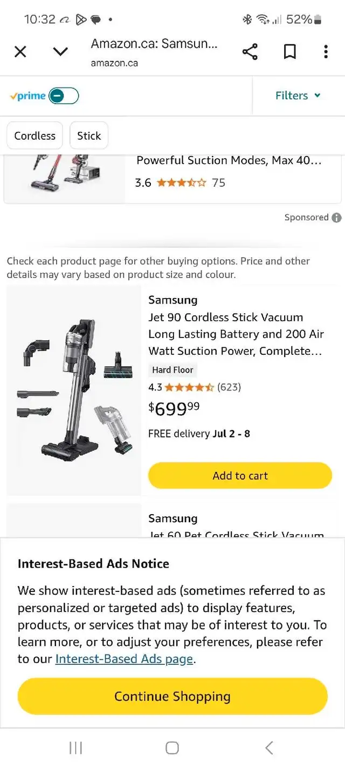345x768 pixels.
Task: Tap the Android home button
Action: pos(172,747)
